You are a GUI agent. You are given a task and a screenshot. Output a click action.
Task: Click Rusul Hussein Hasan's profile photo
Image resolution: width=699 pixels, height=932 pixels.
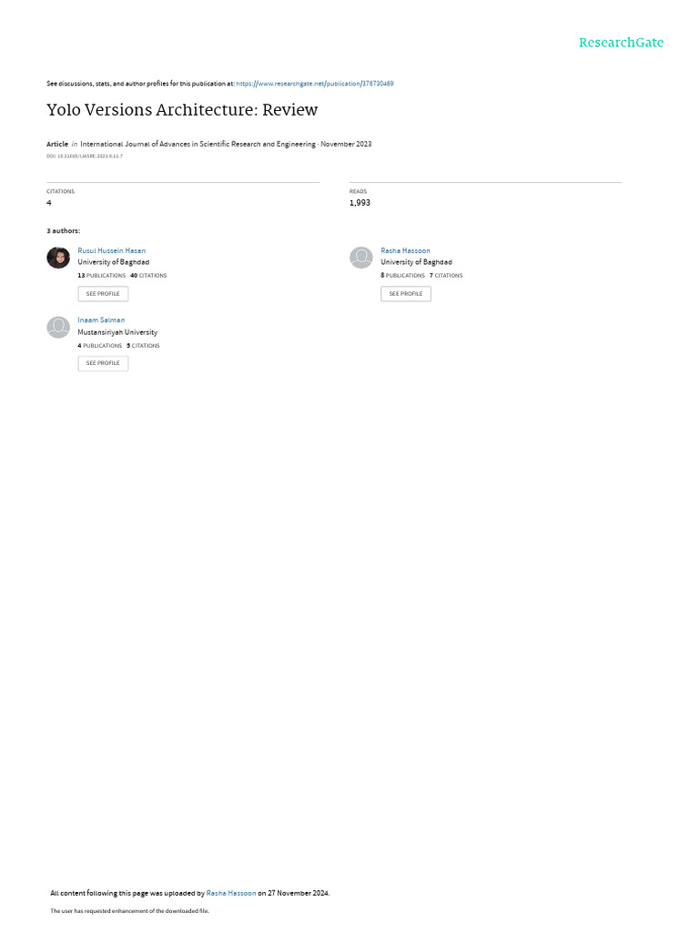(58, 258)
